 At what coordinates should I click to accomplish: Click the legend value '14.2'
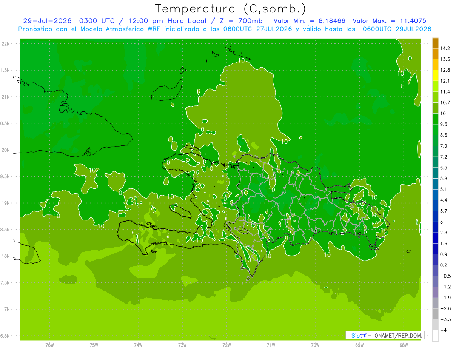click(x=445, y=48)
